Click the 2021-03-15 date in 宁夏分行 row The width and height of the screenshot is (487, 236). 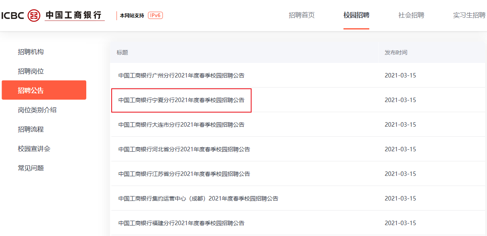point(400,100)
